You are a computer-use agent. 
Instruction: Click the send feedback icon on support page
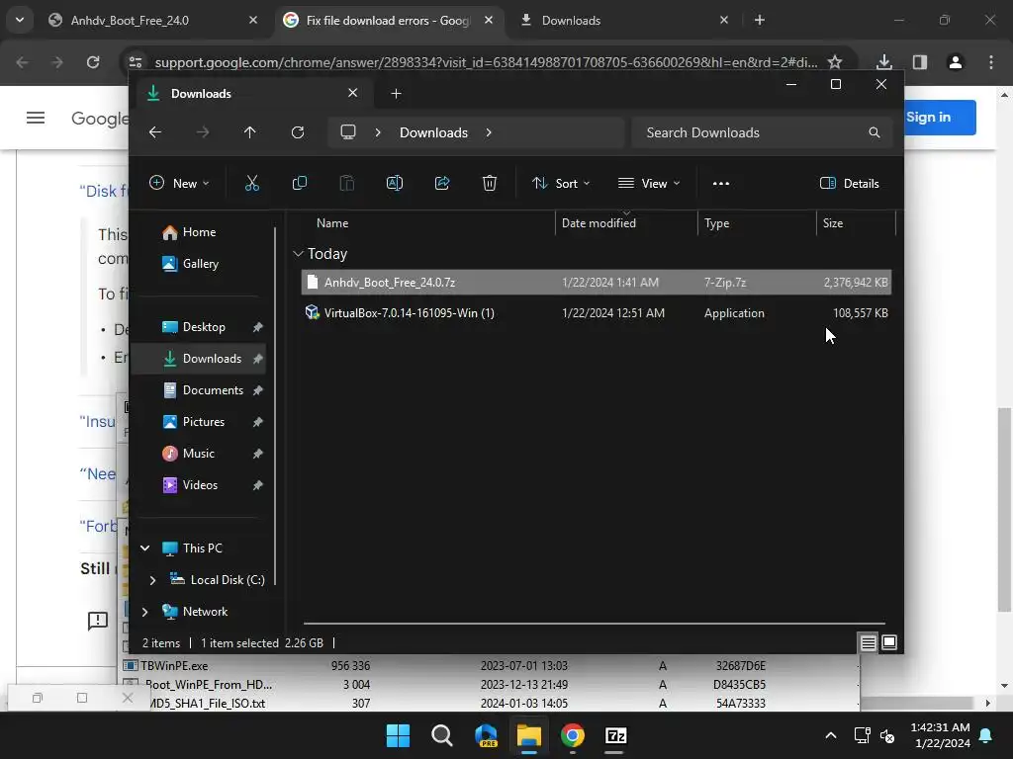click(x=98, y=621)
